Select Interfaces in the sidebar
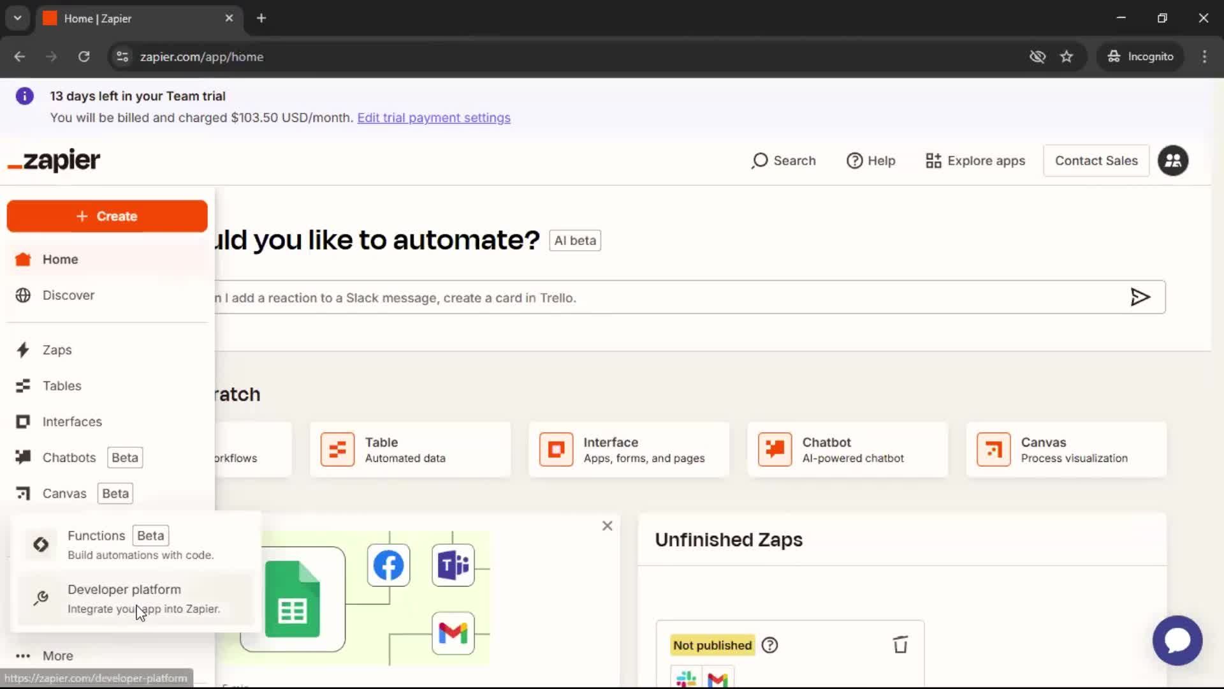Viewport: 1224px width, 689px height. pos(107,422)
